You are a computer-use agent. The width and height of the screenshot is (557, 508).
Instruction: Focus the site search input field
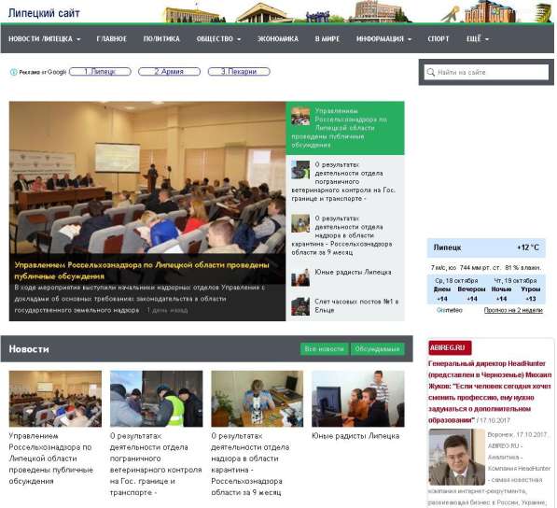click(486, 72)
